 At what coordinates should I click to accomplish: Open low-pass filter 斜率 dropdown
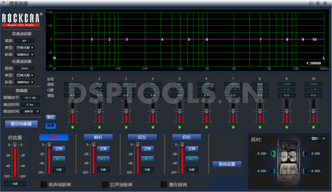pos(25,82)
